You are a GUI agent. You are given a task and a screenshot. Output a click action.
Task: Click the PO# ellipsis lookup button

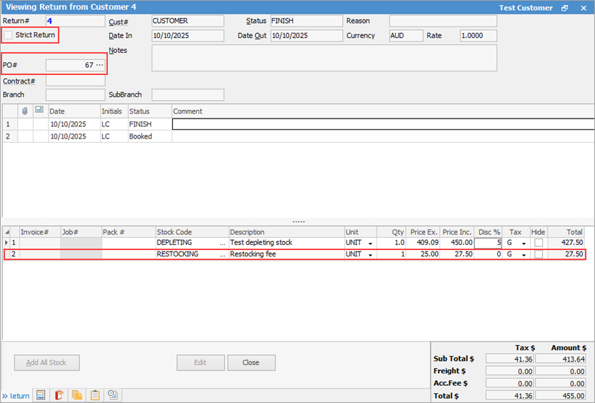pyautogui.click(x=99, y=65)
